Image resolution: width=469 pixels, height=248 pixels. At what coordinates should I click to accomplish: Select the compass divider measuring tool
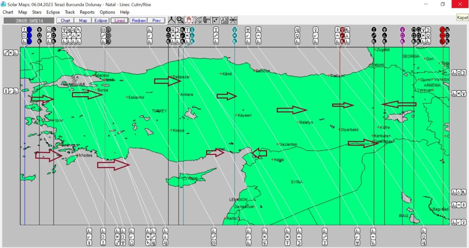[x=171, y=20]
